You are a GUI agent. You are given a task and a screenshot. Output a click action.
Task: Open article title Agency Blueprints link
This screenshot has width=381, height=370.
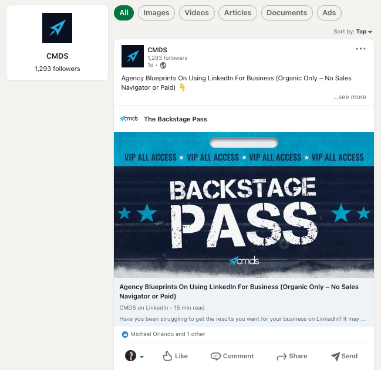click(x=239, y=291)
